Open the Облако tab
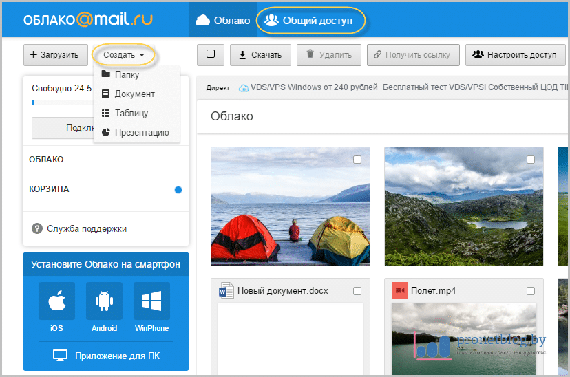Viewport: 570px width, 377px height. [x=223, y=21]
